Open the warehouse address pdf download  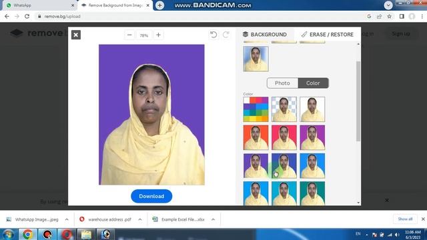point(105,219)
